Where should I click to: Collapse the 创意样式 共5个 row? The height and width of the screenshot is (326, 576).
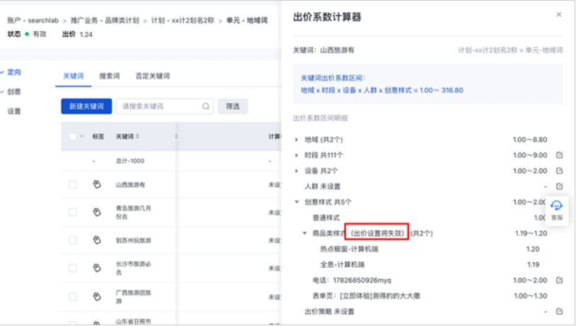(x=297, y=202)
